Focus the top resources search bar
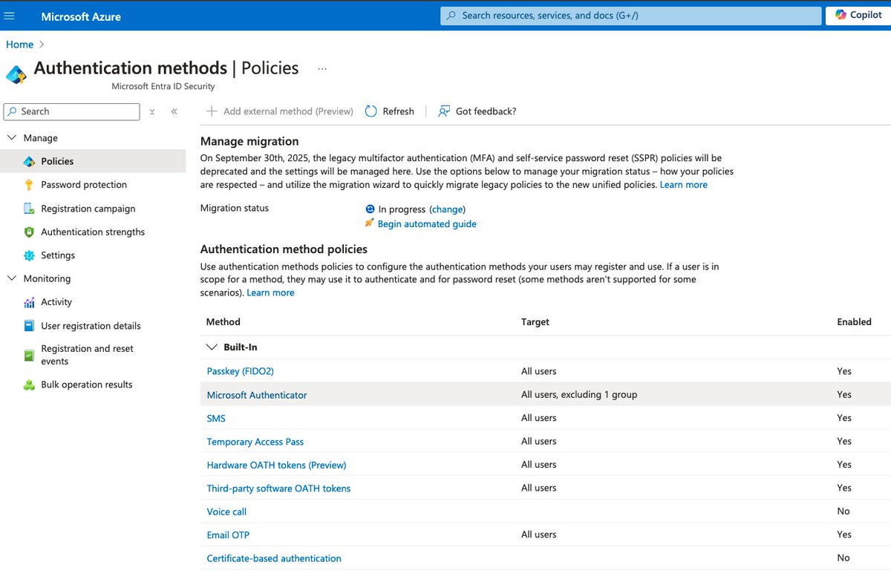Viewport: 891px width, 585px height. [631, 16]
